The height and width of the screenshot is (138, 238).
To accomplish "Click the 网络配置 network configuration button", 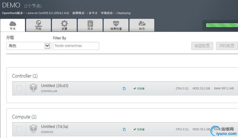I will click(227, 46).
